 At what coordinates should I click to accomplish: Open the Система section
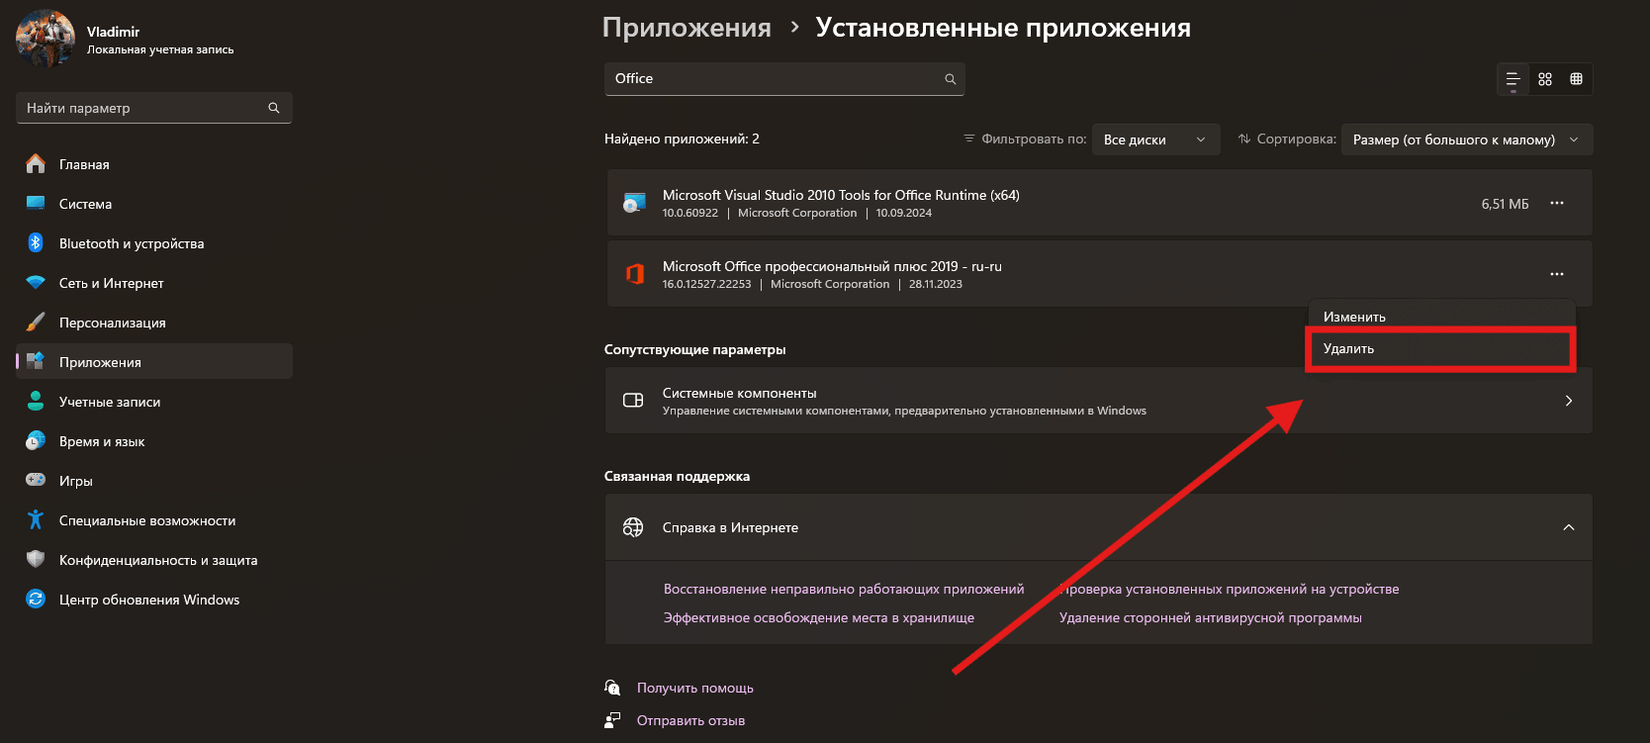point(154,204)
